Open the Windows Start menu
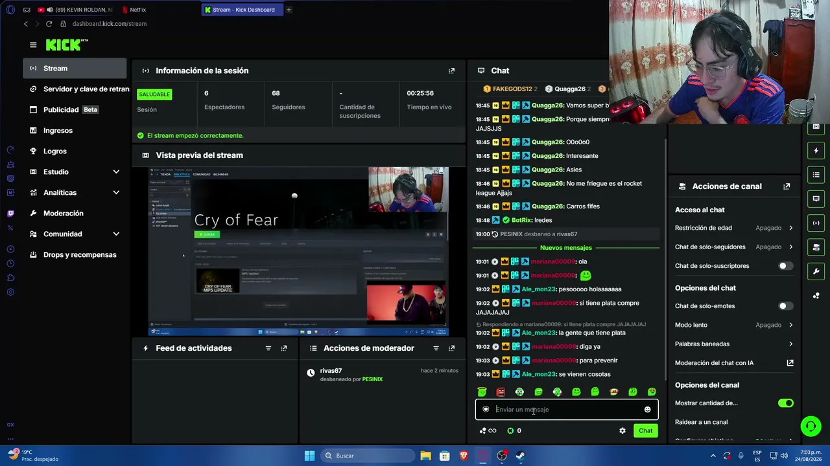Image resolution: width=830 pixels, height=466 pixels. [310, 456]
